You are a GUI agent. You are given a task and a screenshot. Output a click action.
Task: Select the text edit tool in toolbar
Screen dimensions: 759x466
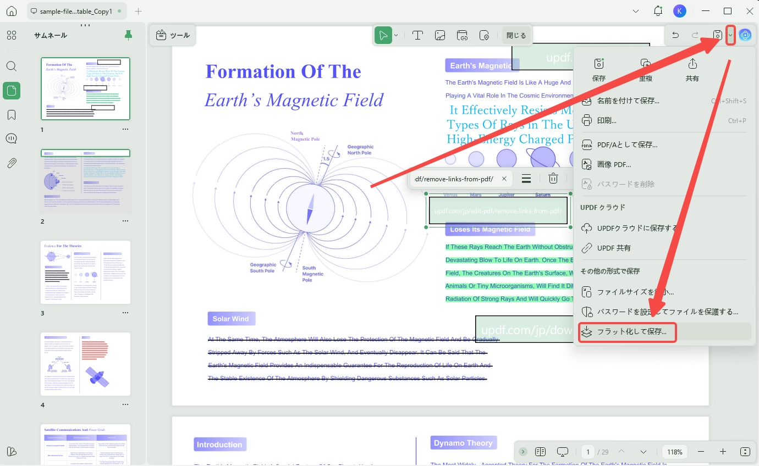(x=417, y=35)
